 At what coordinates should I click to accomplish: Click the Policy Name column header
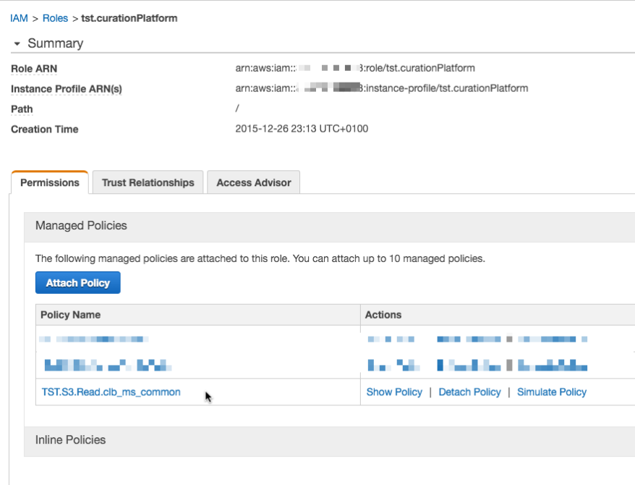(70, 315)
